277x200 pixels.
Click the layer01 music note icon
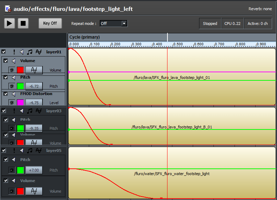[x=30, y=52]
